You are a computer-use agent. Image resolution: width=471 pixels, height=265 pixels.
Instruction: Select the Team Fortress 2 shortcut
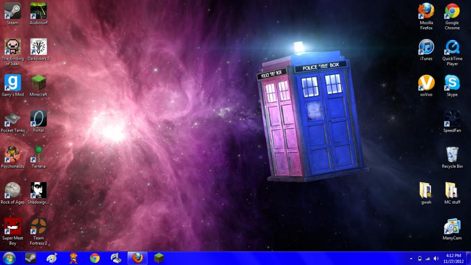pyautogui.click(x=38, y=227)
